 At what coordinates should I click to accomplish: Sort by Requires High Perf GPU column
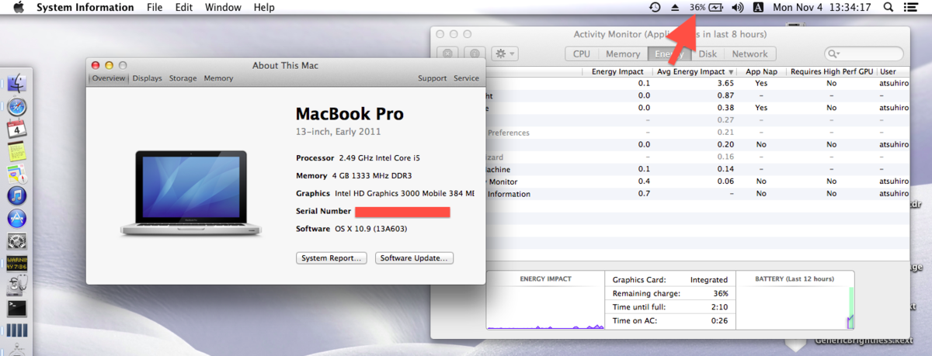pyautogui.click(x=831, y=71)
